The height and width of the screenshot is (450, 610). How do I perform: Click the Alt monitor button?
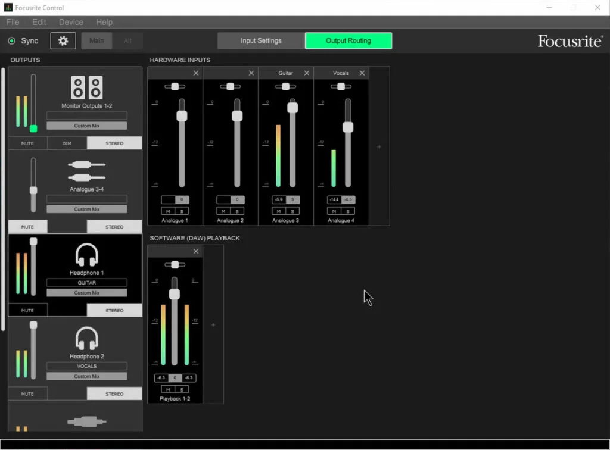pos(127,41)
